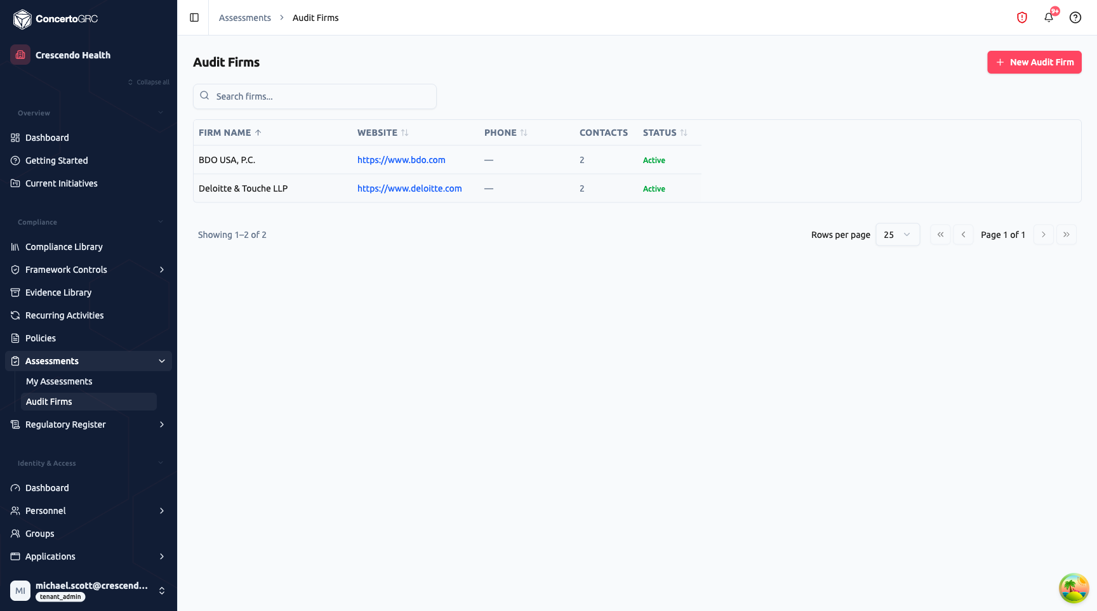
Task: Go to first page button
Action: (x=940, y=235)
